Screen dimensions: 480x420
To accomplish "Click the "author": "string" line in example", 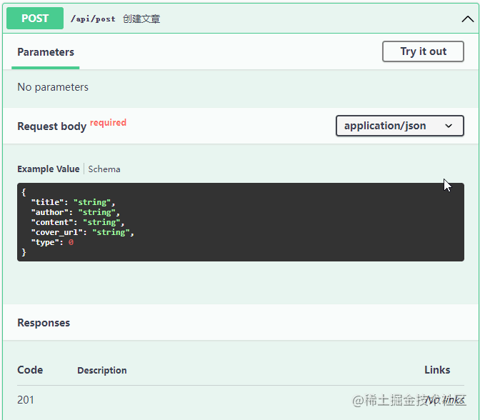I will [x=75, y=212].
